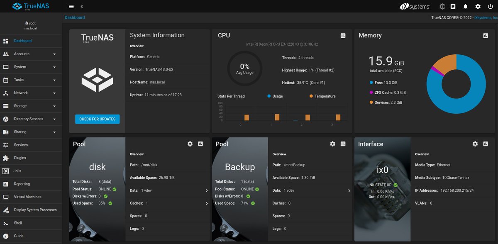Open disk pool settings gear
498x244 pixels.
(x=190, y=144)
